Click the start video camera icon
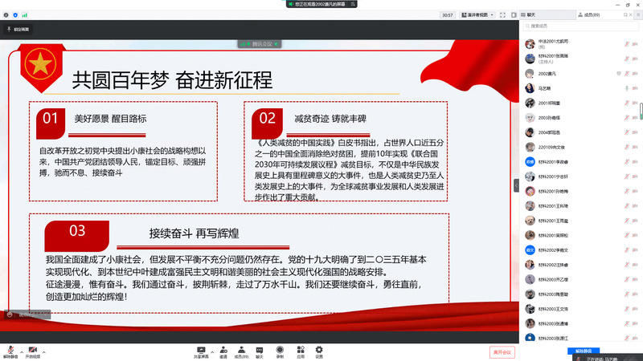The height and width of the screenshot is (361, 643). tap(33, 349)
